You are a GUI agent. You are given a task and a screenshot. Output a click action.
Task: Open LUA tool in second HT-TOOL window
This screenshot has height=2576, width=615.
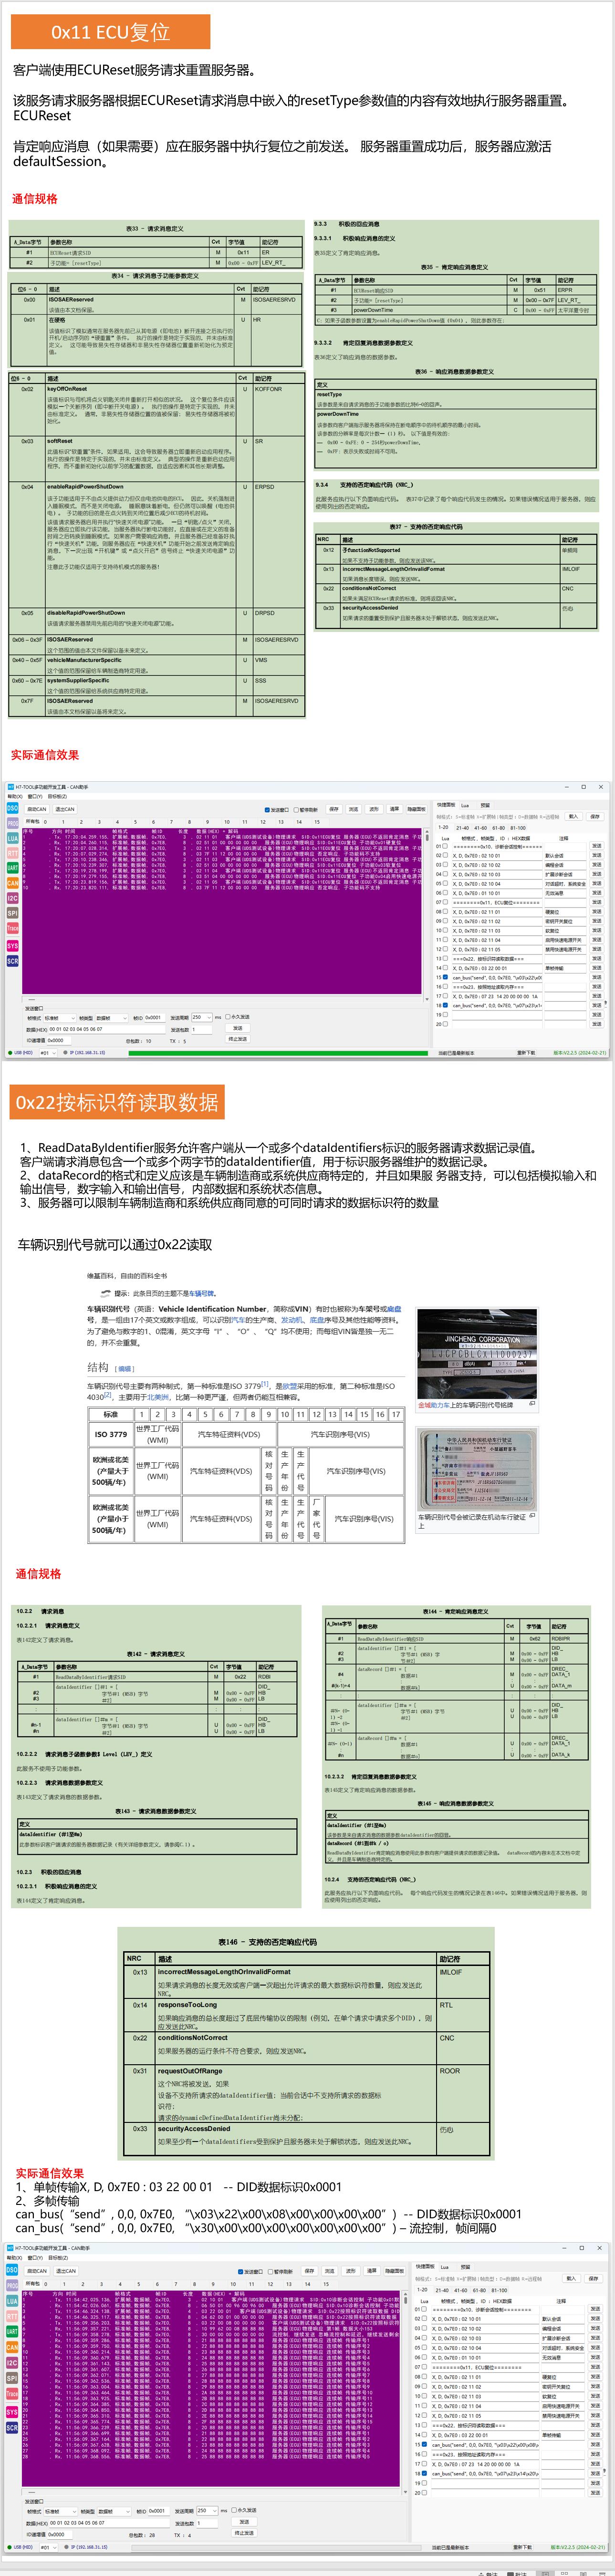(12, 2301)
